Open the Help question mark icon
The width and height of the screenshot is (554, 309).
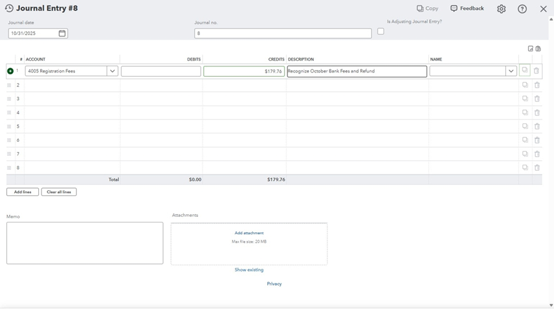tap(522, 9)
